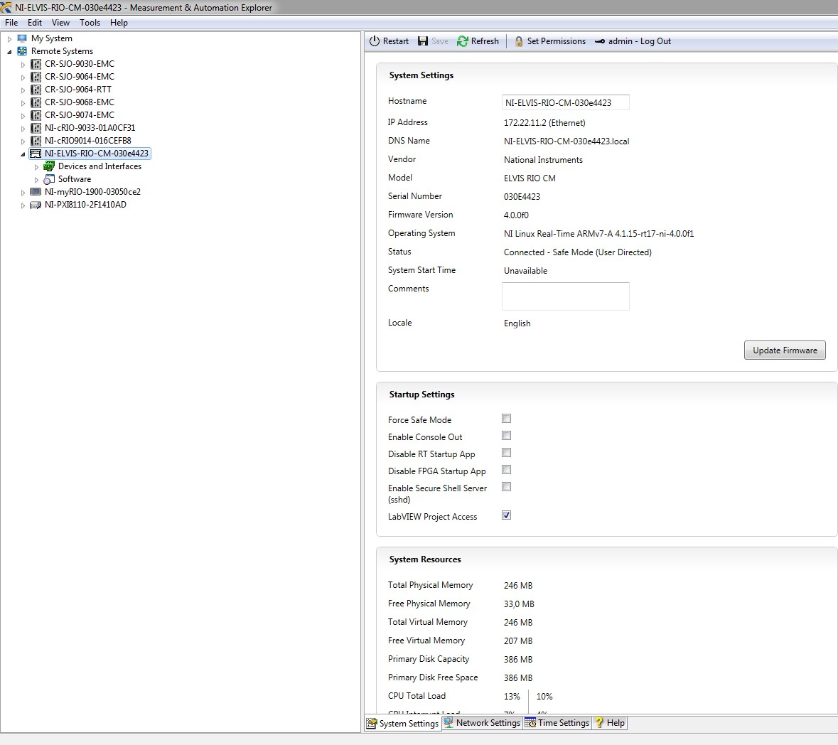Click inside the Comments text box
Image resolution: width=838 pixels, height=745 pixels.
pos(565,296)
